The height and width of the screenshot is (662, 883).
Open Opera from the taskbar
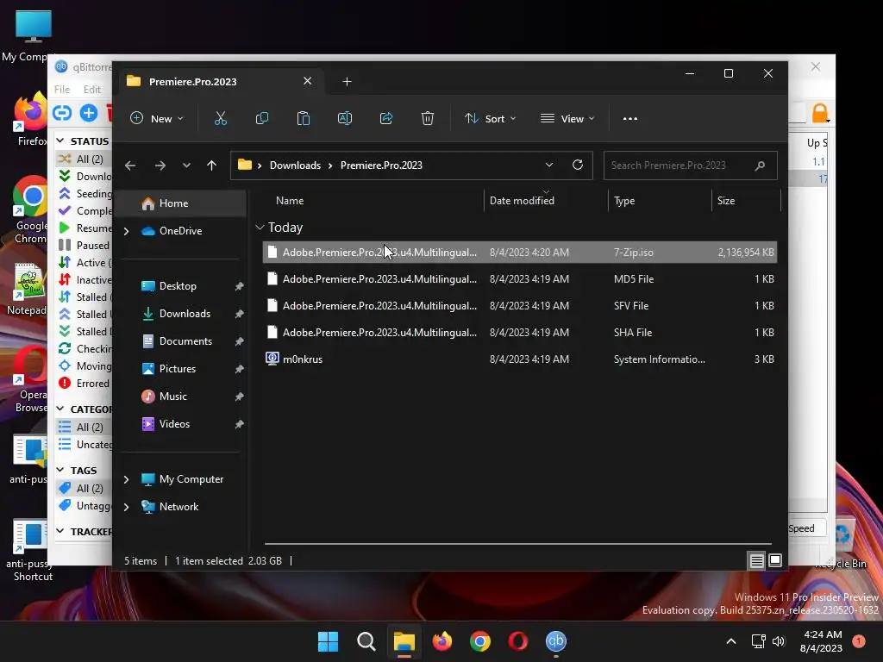click(x=518, y=641)
